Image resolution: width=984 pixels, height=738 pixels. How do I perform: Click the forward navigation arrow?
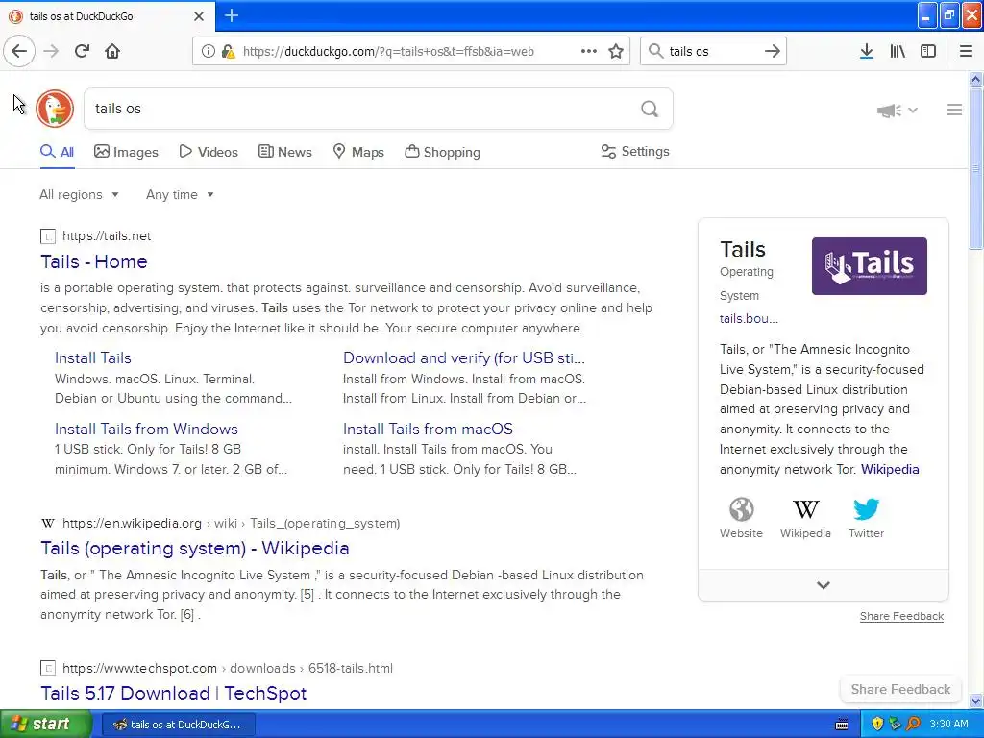click(51, 51)
